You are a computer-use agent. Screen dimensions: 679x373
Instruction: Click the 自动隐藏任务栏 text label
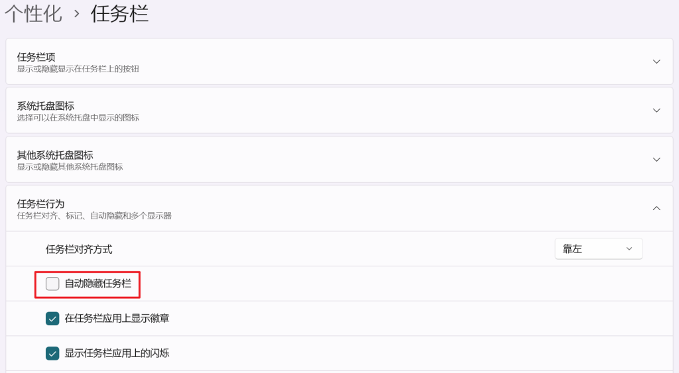tap(98, 284)
